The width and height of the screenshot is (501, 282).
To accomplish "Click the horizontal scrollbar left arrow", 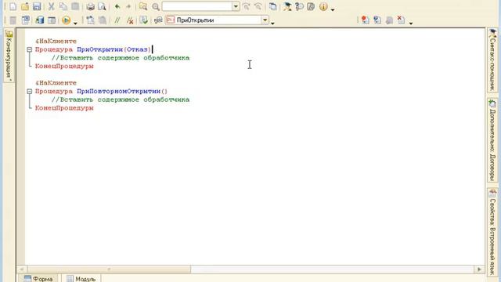I will click(22, 269).
